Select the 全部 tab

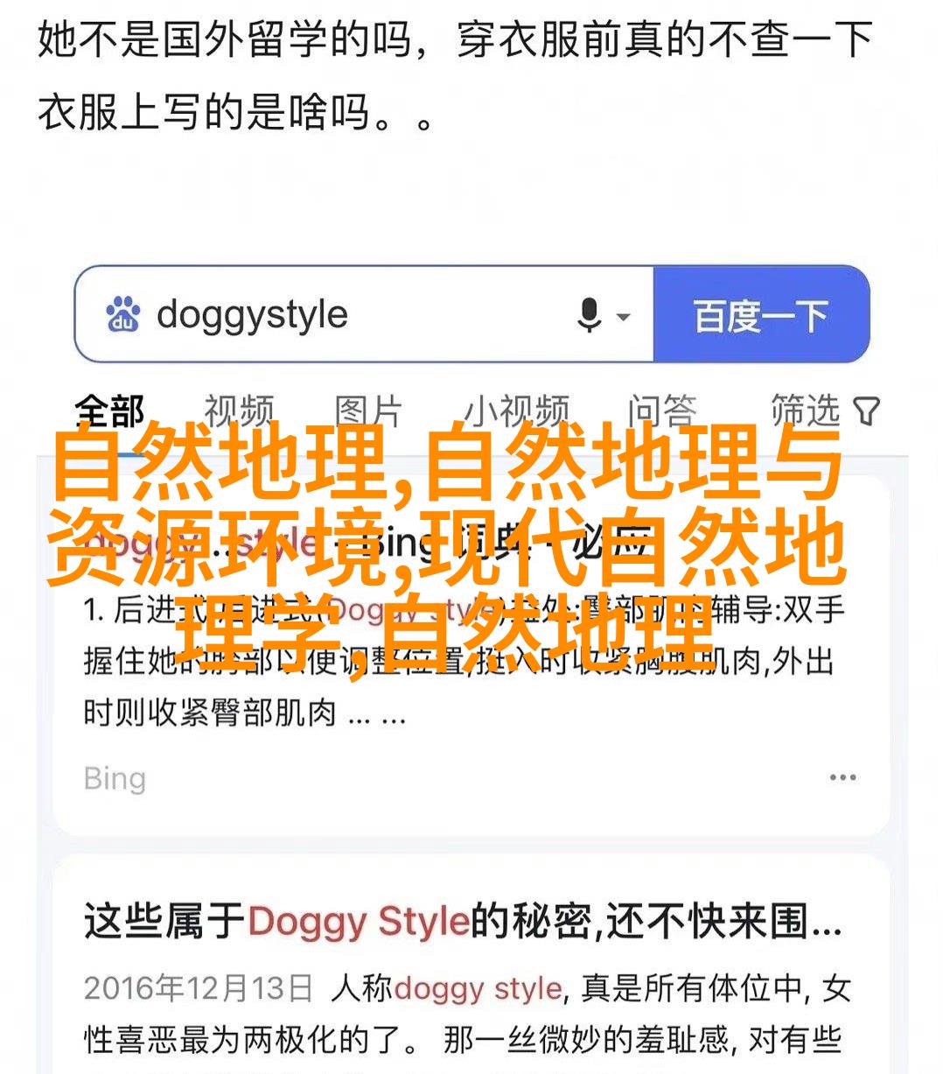tap(109, 411)
